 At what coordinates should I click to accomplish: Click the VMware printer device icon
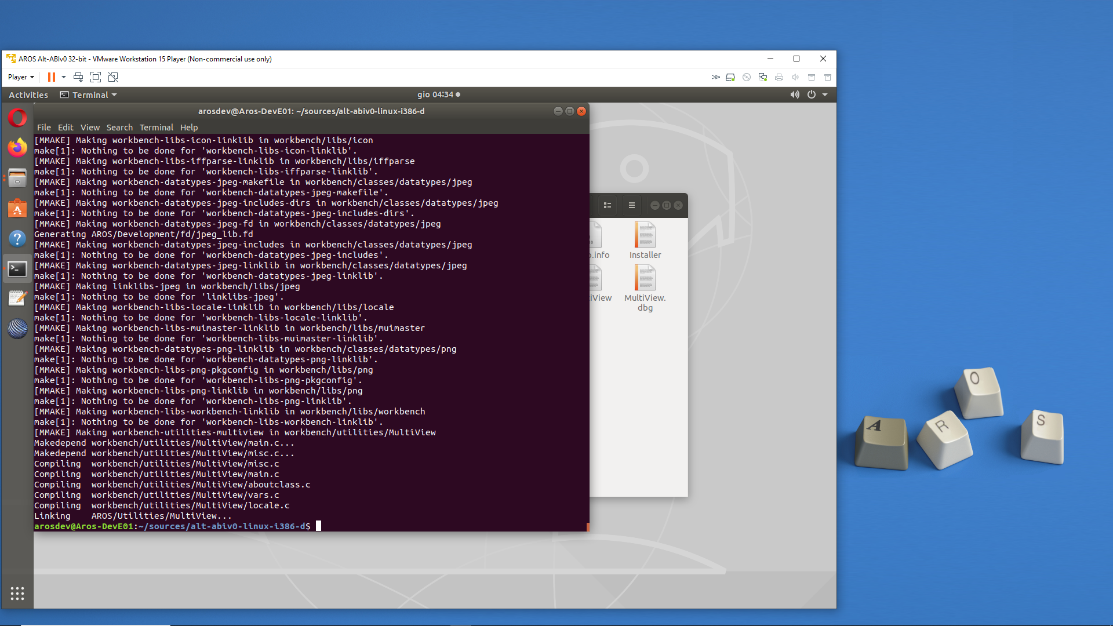779,77
